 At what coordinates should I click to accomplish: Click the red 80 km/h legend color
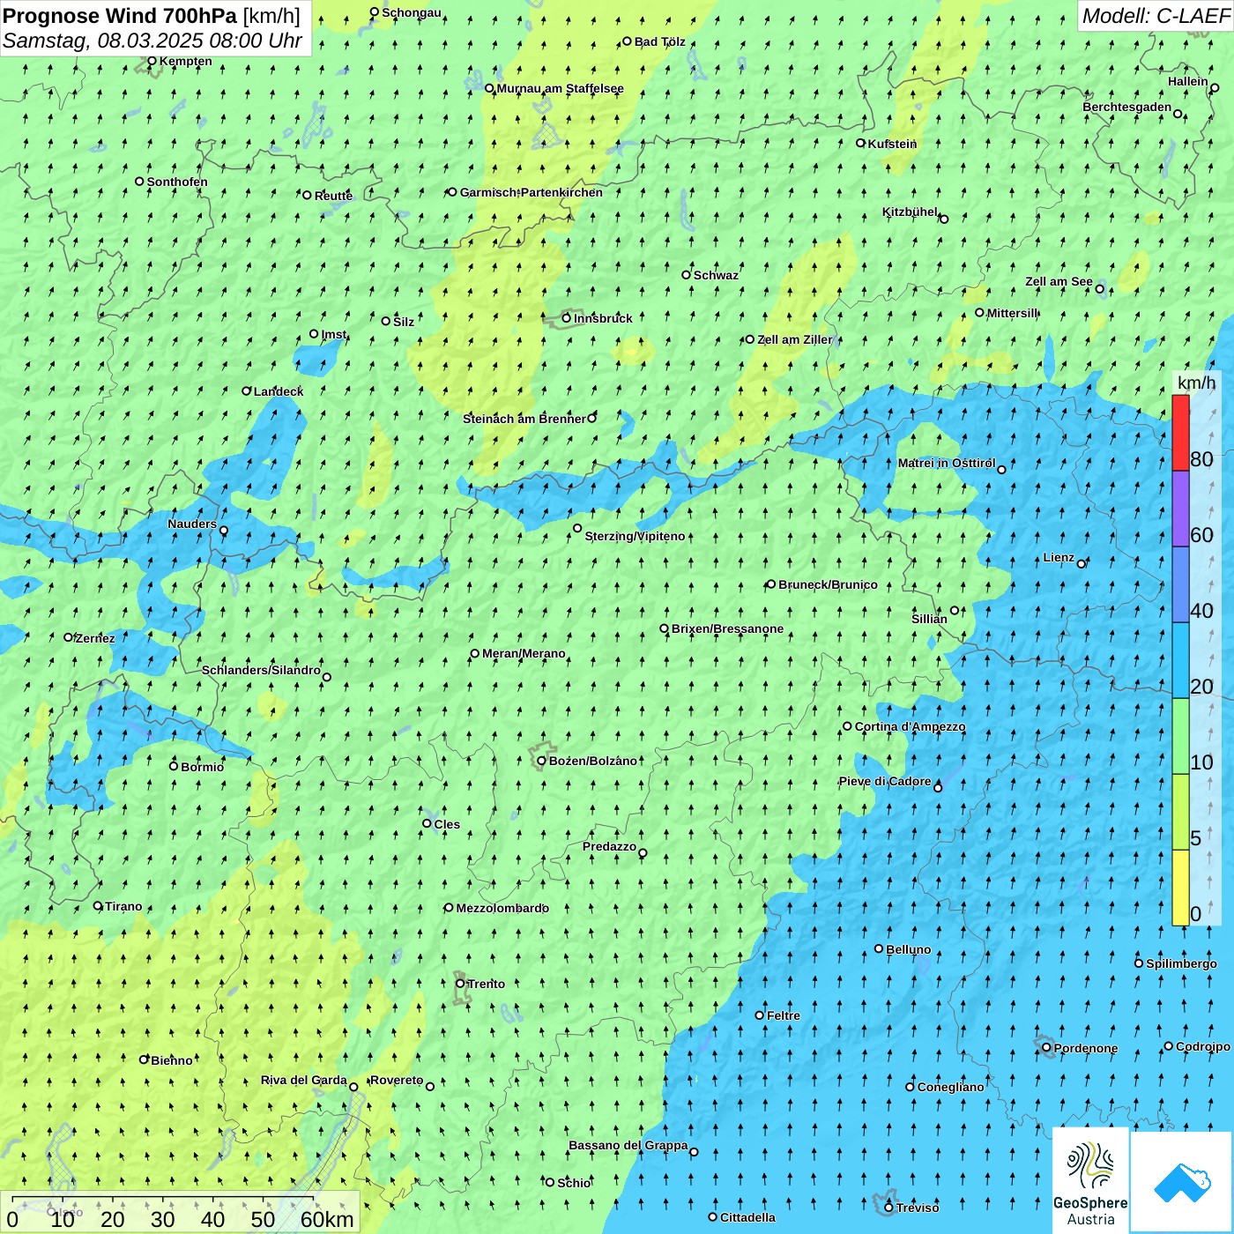[1180, 433]
